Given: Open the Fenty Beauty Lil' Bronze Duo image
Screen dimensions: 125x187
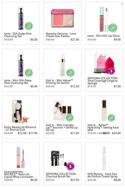Looking at the screenshot, I should pyautogui.click(x=21, y=112).
